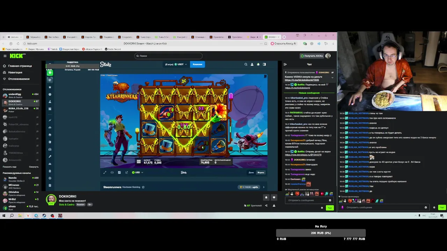Viewport: 447px width, 251px height.
Task: Click the DOKKORKI streamer avatar
Action: pyautogui.click(x=51, y=199)
